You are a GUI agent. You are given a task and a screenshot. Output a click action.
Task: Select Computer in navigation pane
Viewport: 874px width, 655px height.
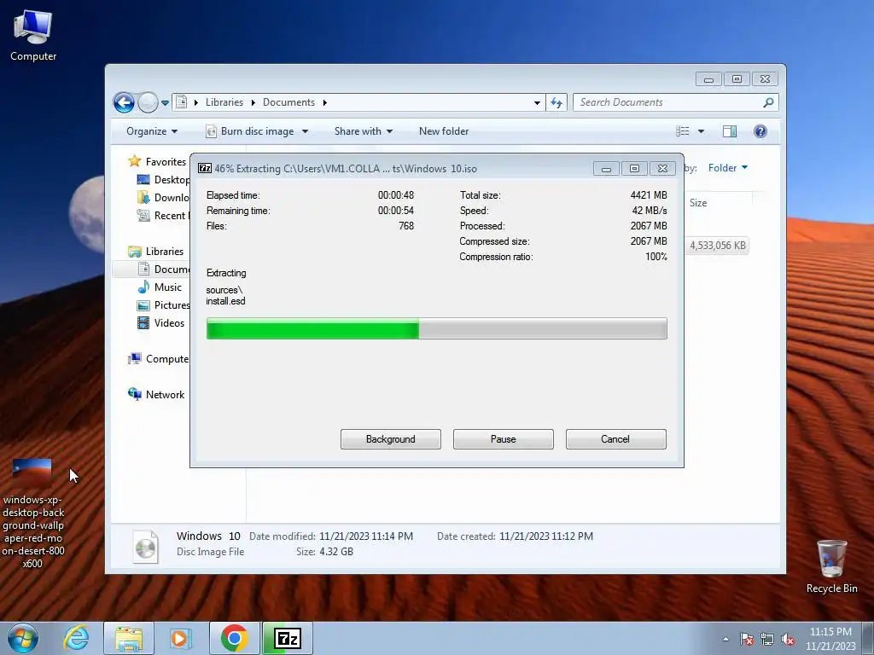[158, 359]
